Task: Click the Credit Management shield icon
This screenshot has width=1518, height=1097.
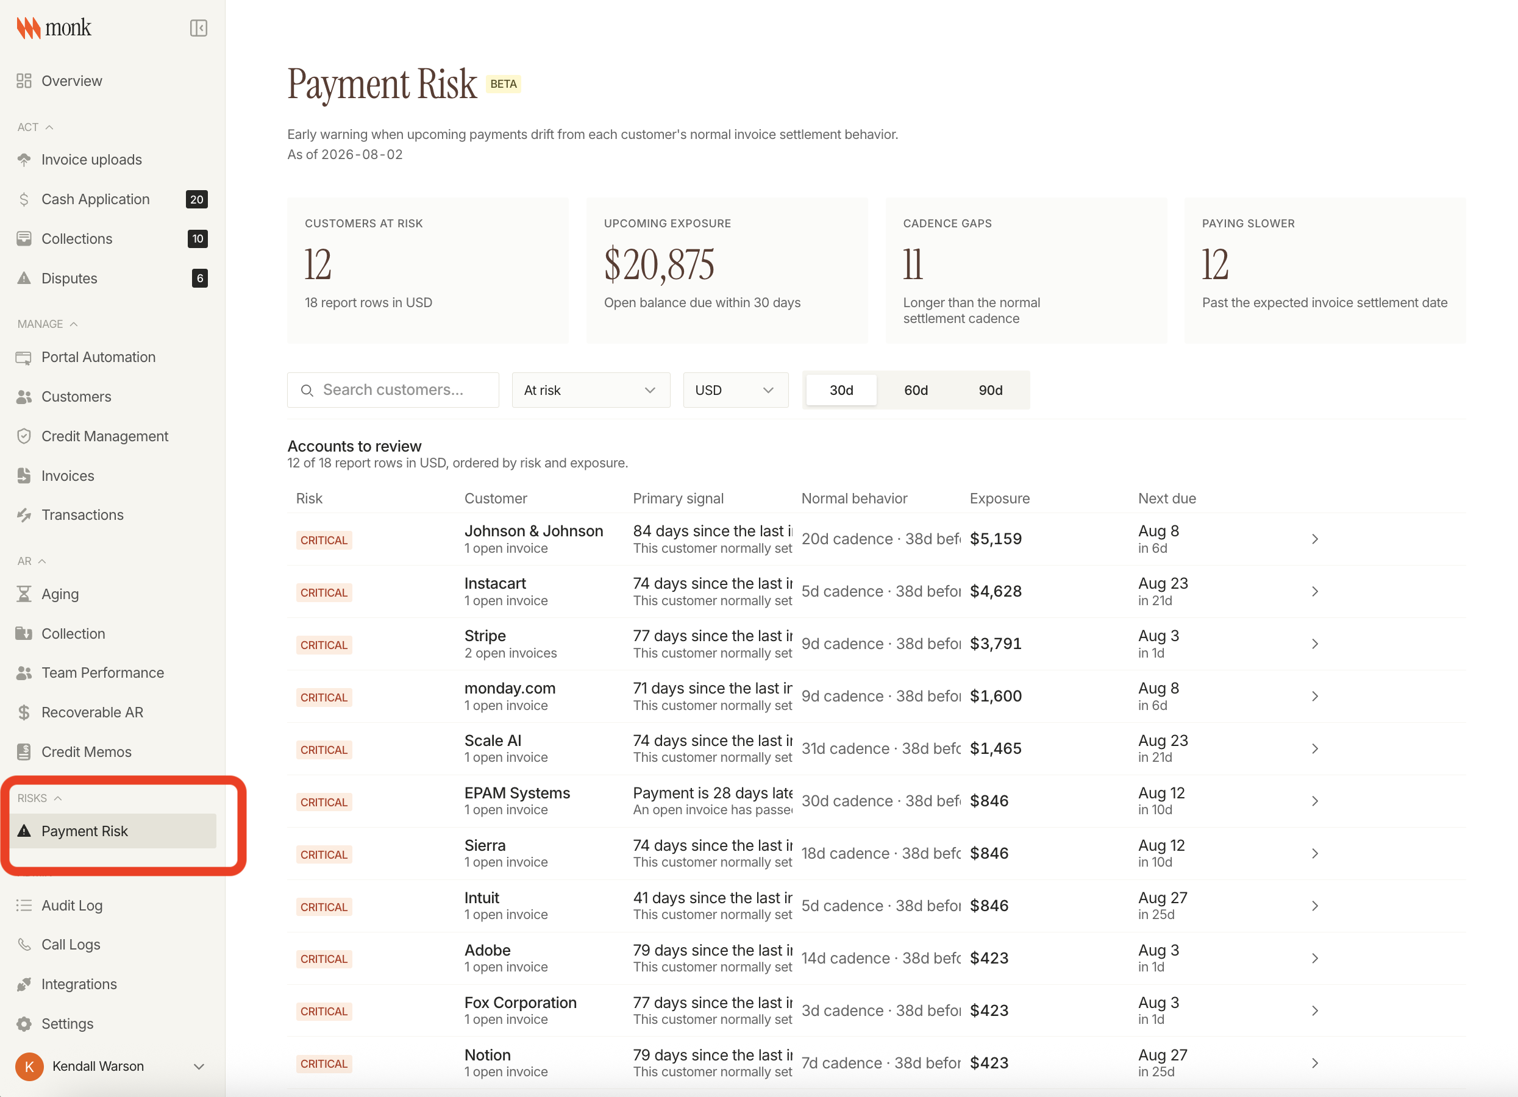Action: (24, 436)
